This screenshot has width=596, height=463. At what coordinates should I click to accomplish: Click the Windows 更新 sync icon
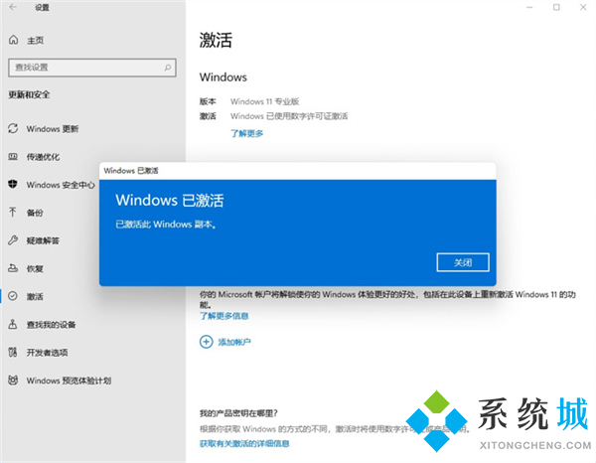click(x=13, y=128)
